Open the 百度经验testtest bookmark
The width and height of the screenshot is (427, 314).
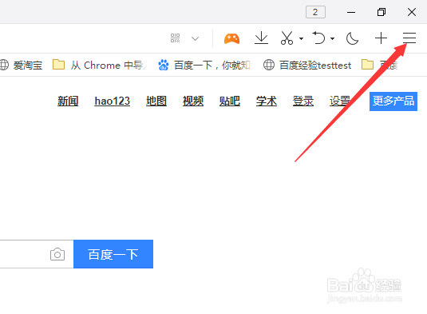307,66
